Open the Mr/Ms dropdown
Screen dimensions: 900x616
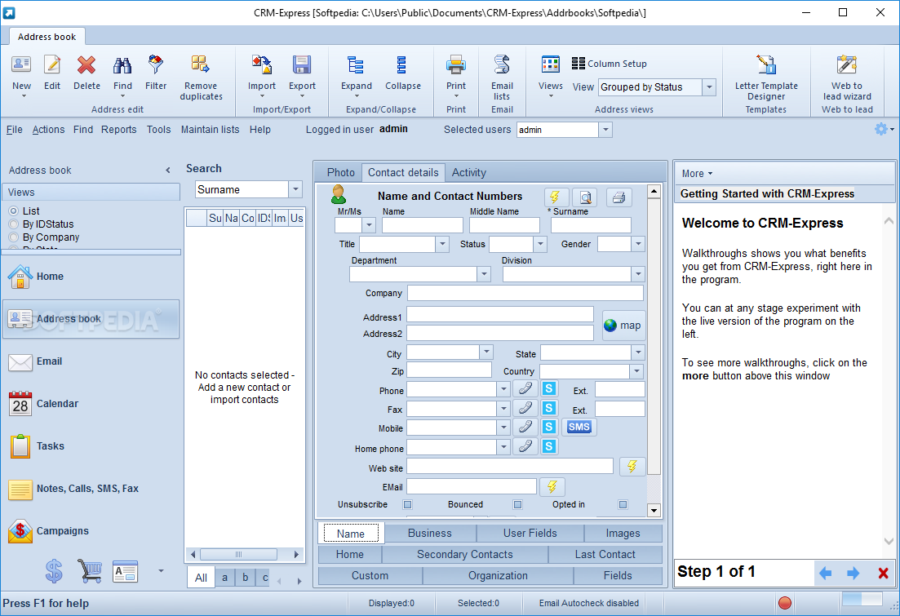(x=369, y=226)
